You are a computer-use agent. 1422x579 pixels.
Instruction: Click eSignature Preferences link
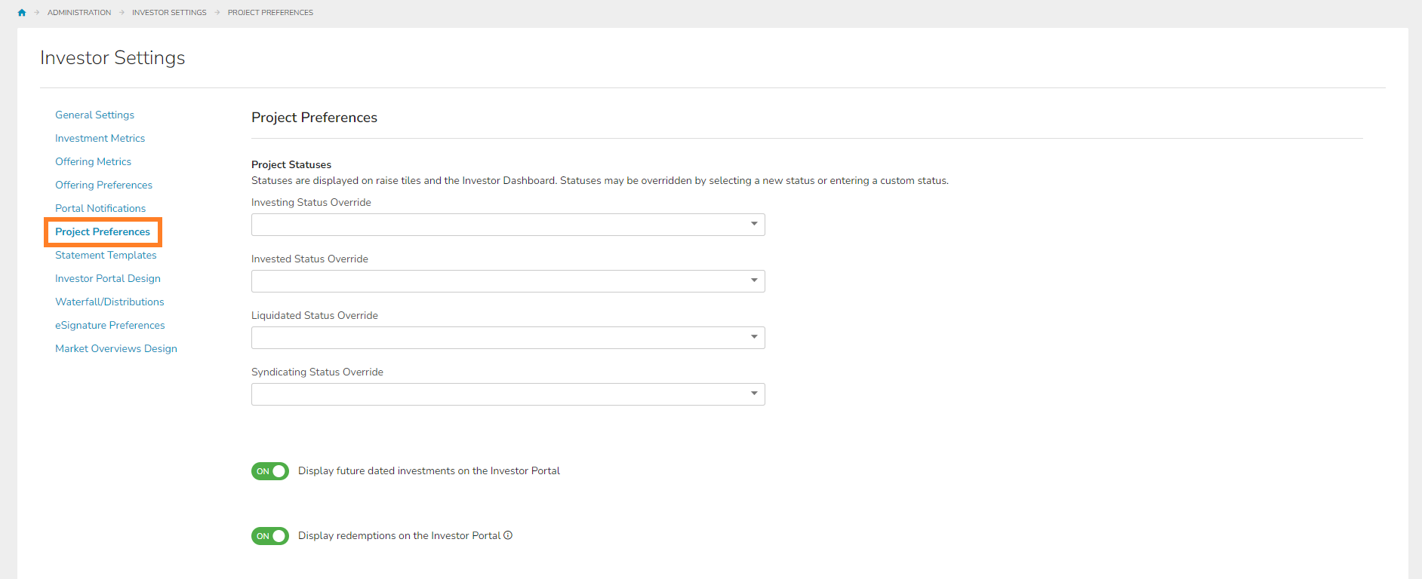coord(109,326)
